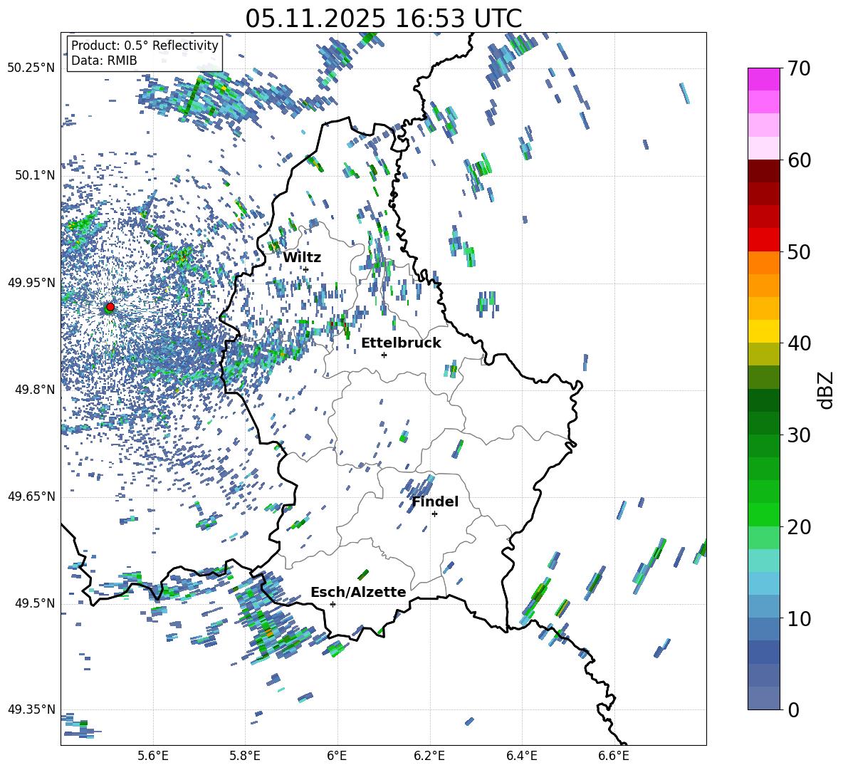The image size is (843, 770).
Task: Click the 10 dBZ colorbar tick label
Action: (x=799, y=618)
